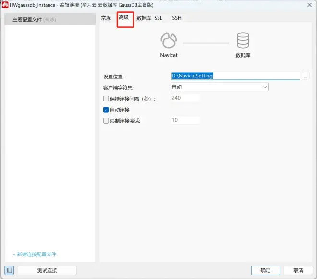Open the 数据库 tab
Image resolution: width=317 pixels, height=279 pixels.
(x=144, y=18)
